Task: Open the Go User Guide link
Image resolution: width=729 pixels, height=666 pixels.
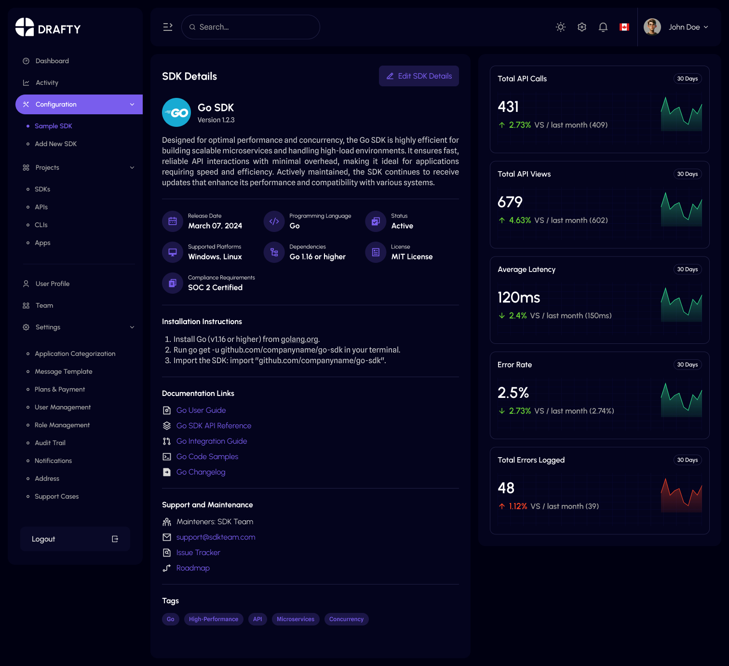Action: (201, 410)
